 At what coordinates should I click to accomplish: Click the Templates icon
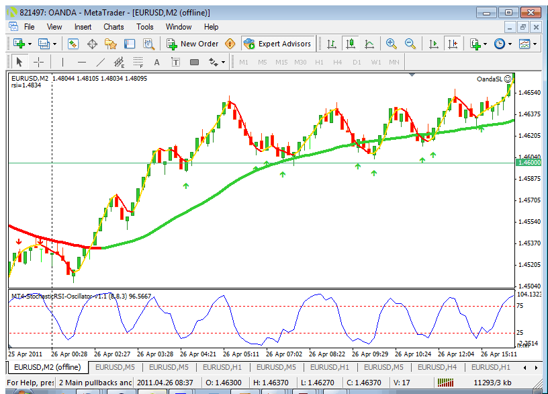[x=524, y=44]
